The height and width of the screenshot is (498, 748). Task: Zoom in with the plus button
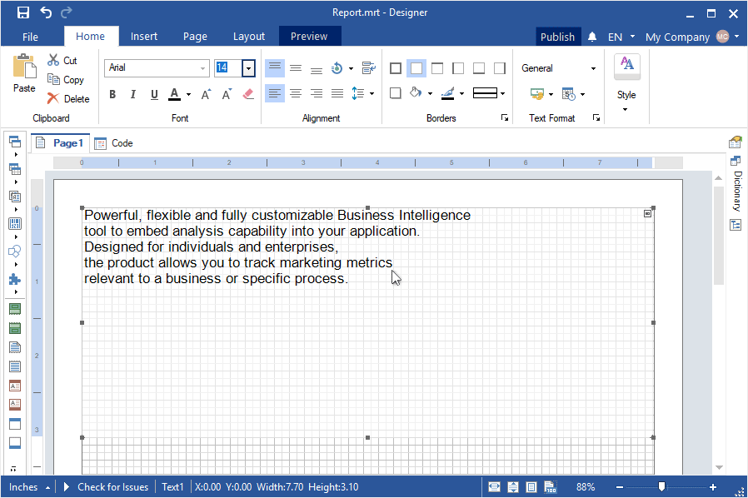tap(713, 487)
